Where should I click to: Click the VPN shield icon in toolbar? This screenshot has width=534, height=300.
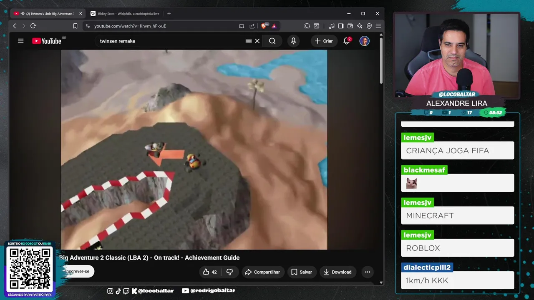pos(369,26)
